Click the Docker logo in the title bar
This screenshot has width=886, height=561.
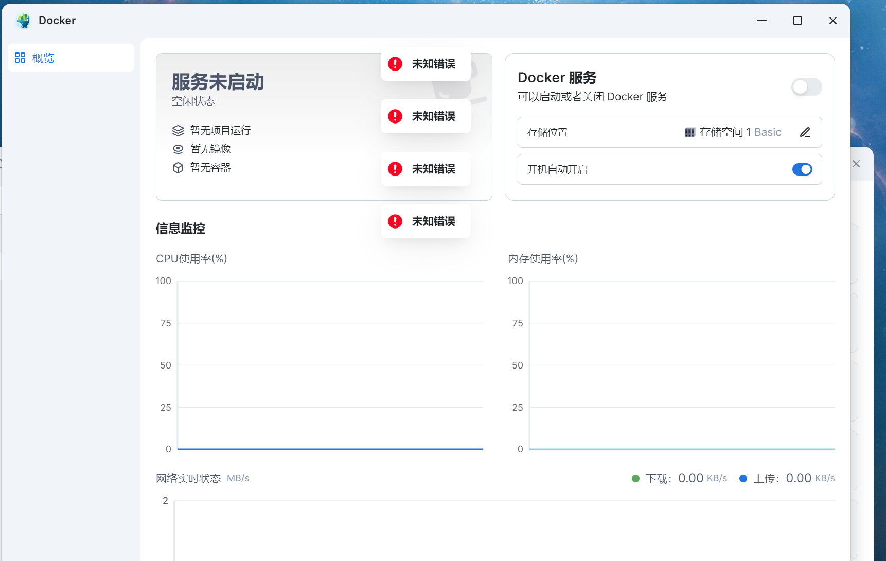pyautogui.click(x=23, y=21)
